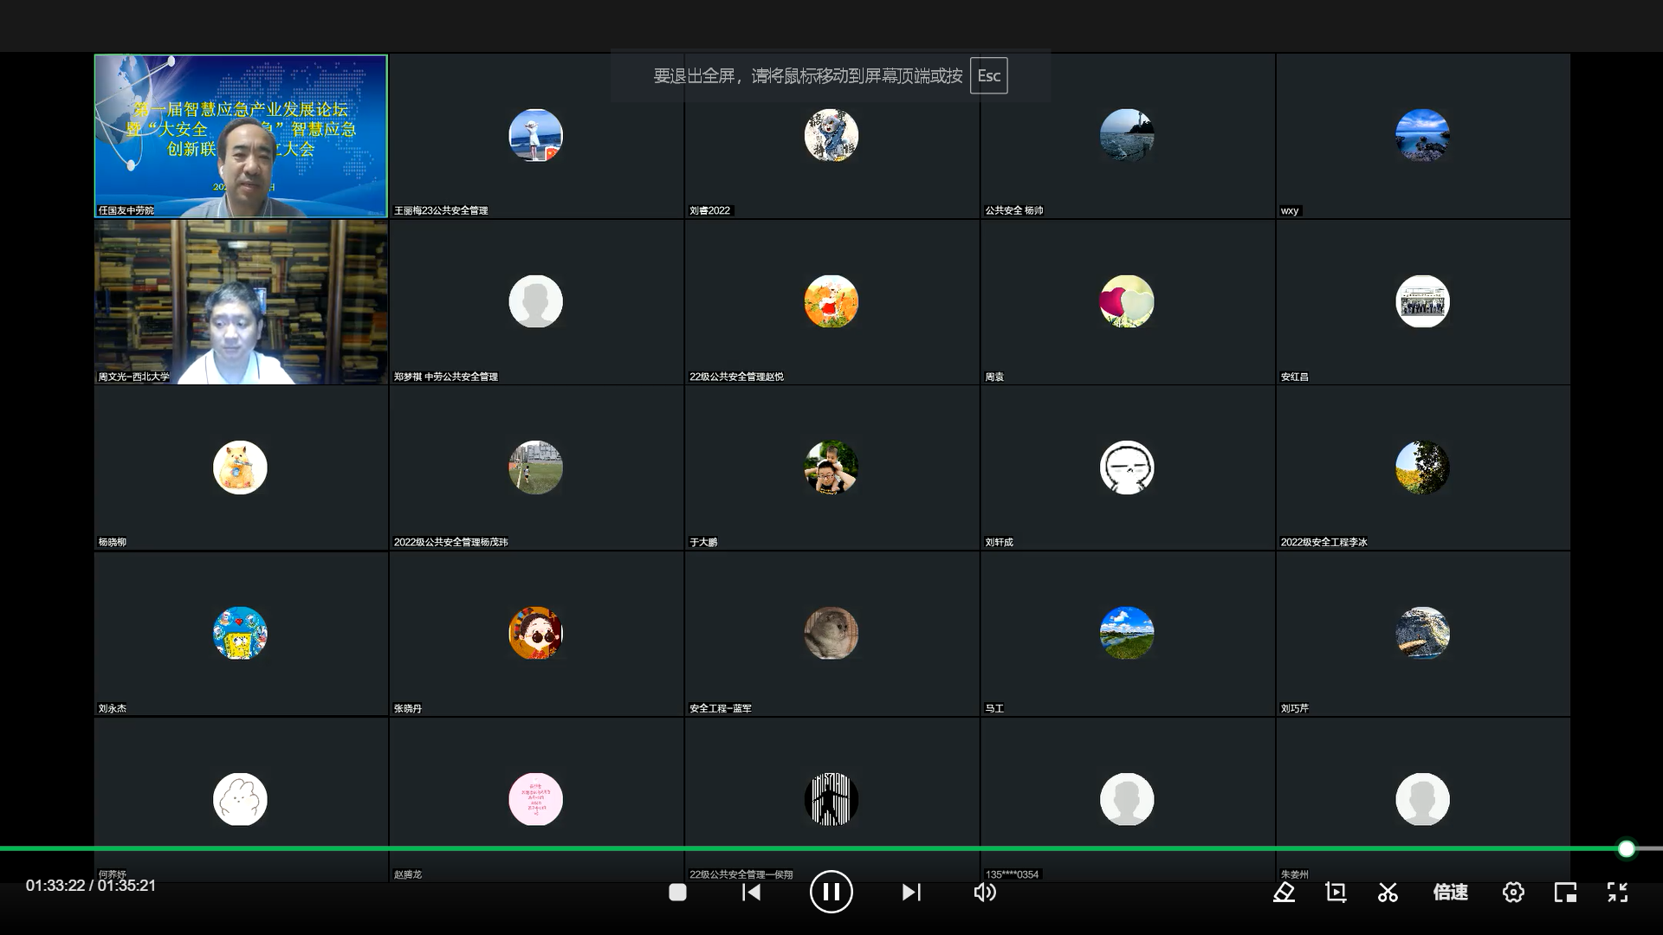The image size is (1663, 935).
Task: Skip to the next video
Action: 910,893
